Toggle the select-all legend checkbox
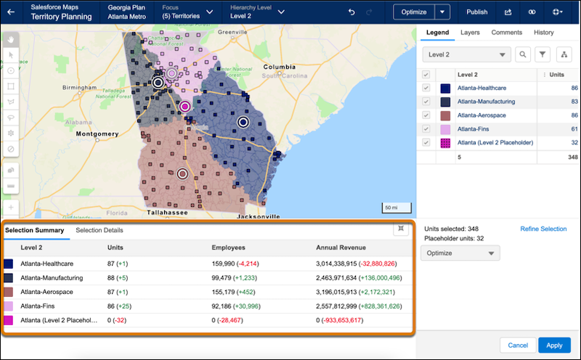Screen dimensions: 581x360 426,75
